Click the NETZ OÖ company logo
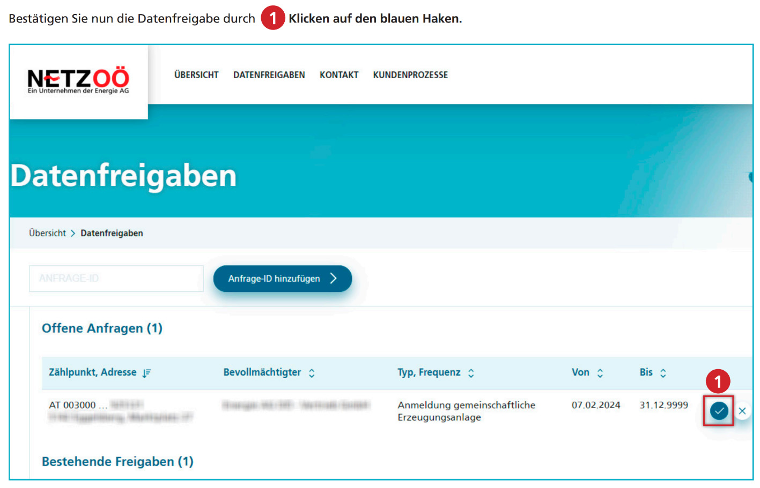The image size is (760, 488). pyautogui.click(x=78, y=80)
